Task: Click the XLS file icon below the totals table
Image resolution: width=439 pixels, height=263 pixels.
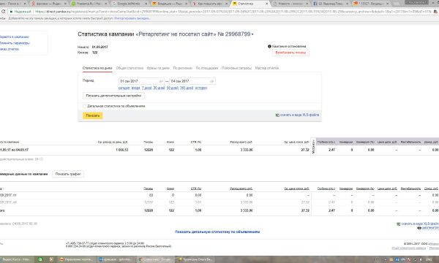Action: (x=399, y=224)
